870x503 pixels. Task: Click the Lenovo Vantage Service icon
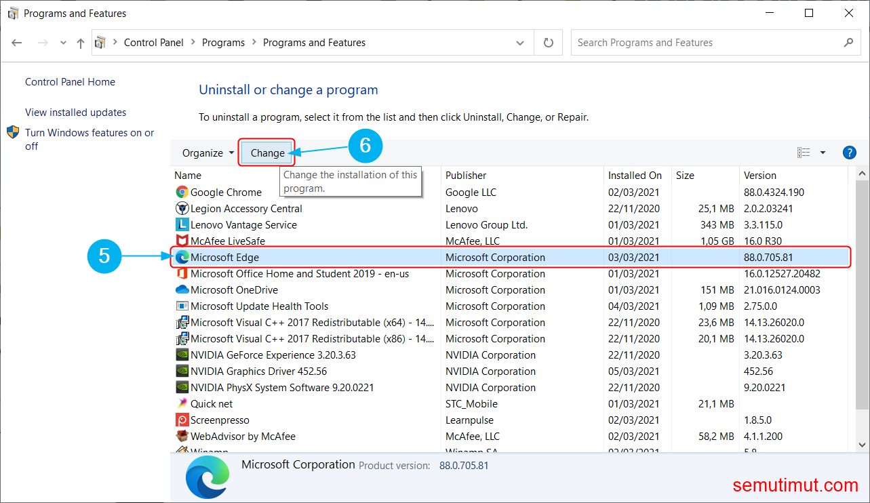coord(182,225)
